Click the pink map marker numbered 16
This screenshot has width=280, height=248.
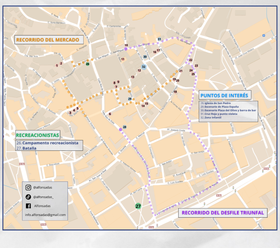[x=155, y=52]
